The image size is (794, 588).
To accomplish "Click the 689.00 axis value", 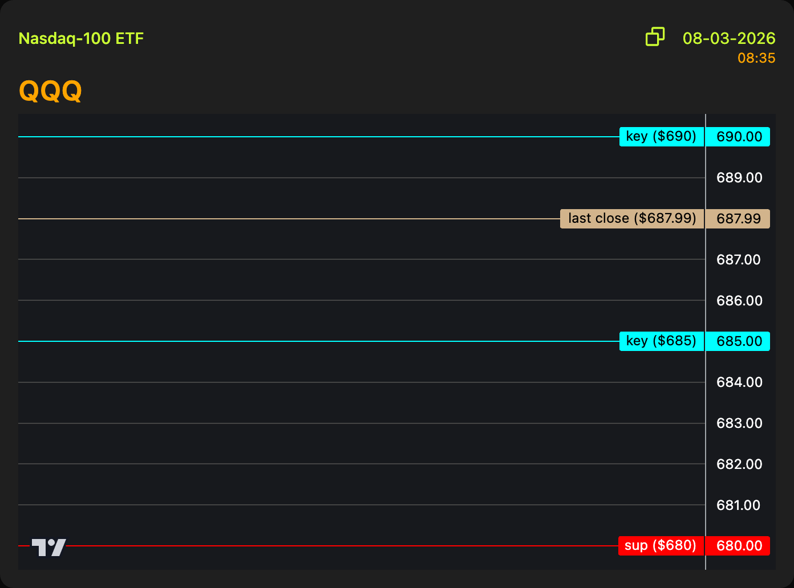I will [739, 178].
